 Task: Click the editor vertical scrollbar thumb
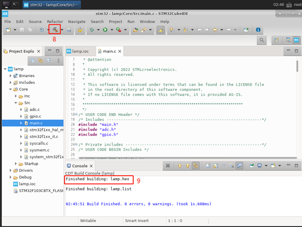[x=297, y=66]
